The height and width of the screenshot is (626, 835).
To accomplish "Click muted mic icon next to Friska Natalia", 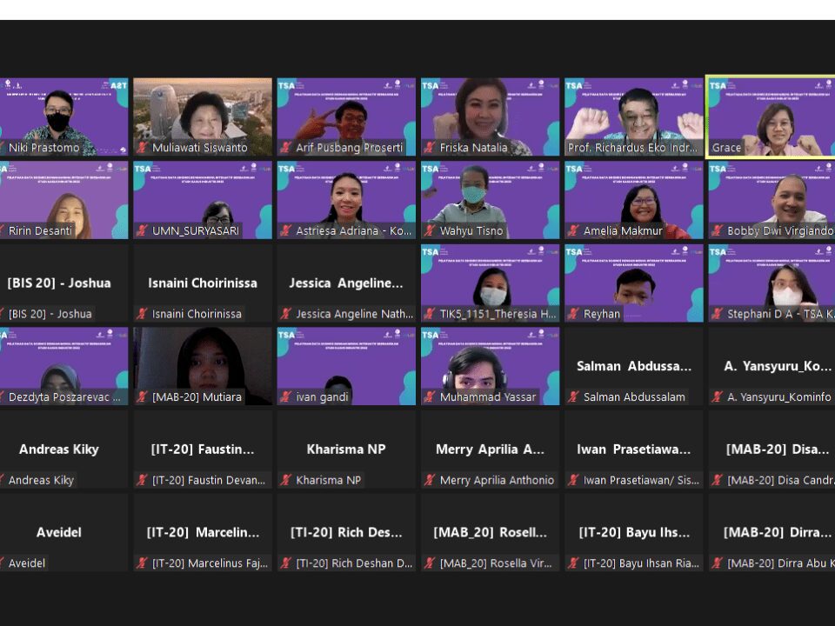I will pyautogui.click(x=430, y=148).
